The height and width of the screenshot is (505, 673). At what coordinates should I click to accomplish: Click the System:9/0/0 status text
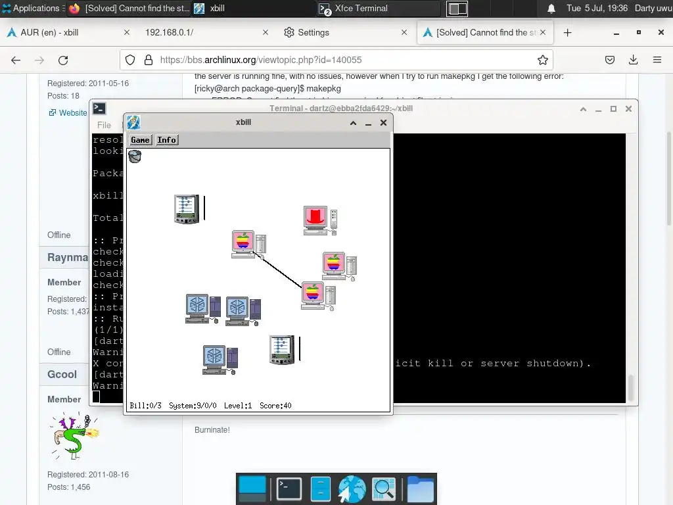[193, 406]
